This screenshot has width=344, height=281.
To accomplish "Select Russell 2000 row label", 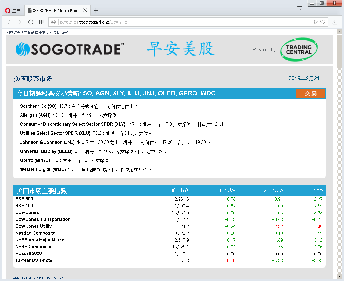I will (x=28, y=253).
